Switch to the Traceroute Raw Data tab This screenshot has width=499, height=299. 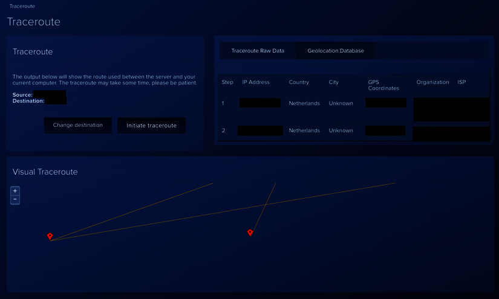258,51
